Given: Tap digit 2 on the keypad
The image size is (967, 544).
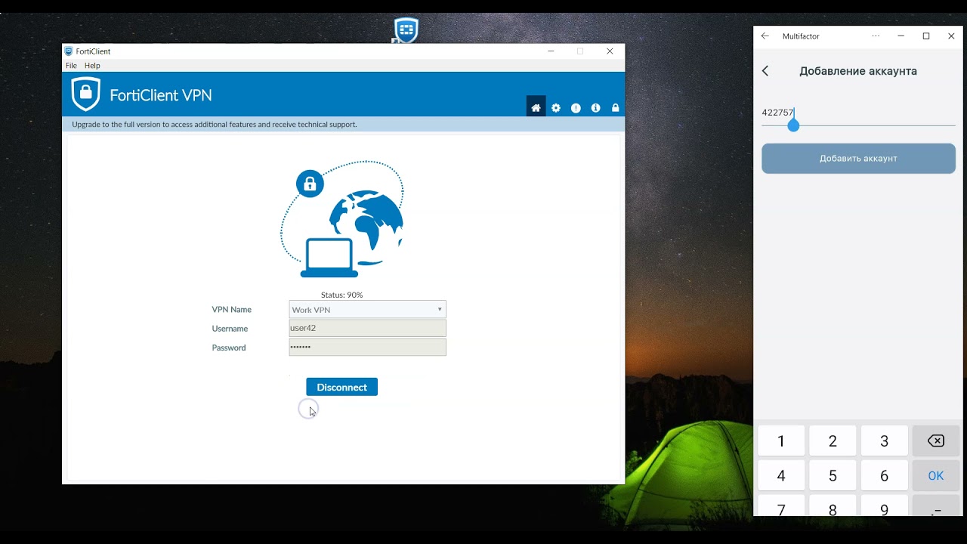Looking at the screenshot, I should (833, 441).
